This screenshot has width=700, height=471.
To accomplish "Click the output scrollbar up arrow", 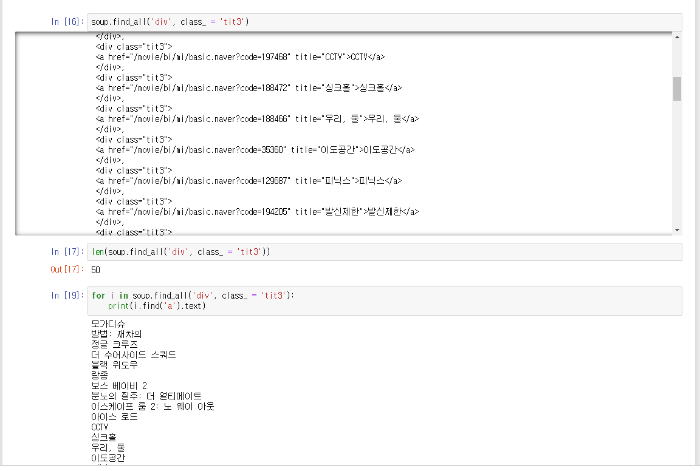I will point(678,37).
